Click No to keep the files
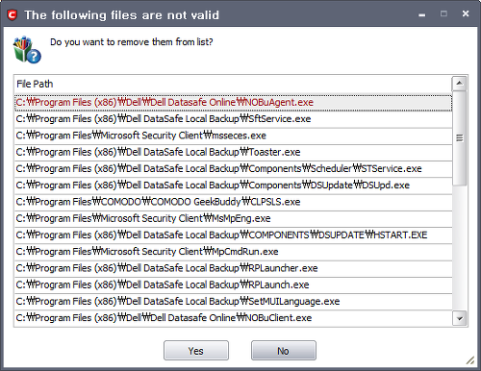481x371 pixels. 284,351
